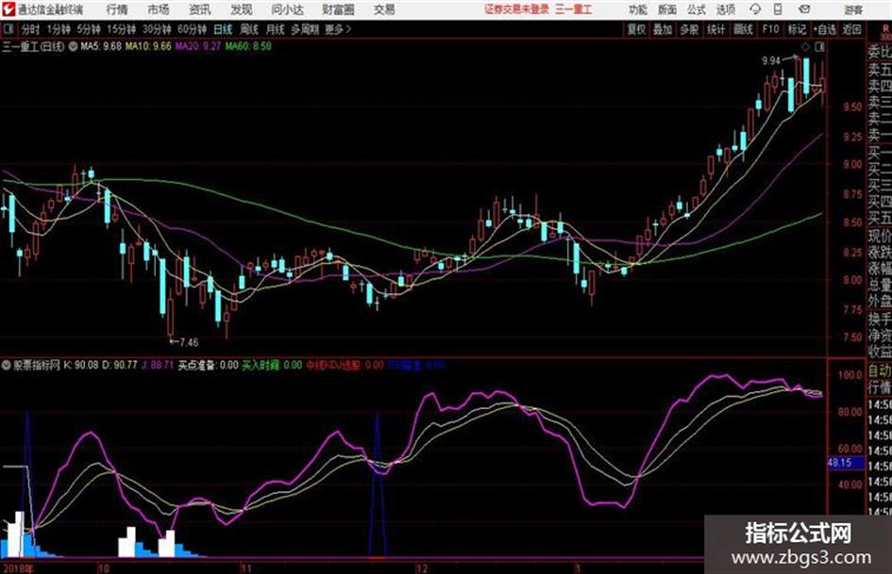Open the 财富圈 menu
This screenshot has width=892, height=574.
(338, 9)
